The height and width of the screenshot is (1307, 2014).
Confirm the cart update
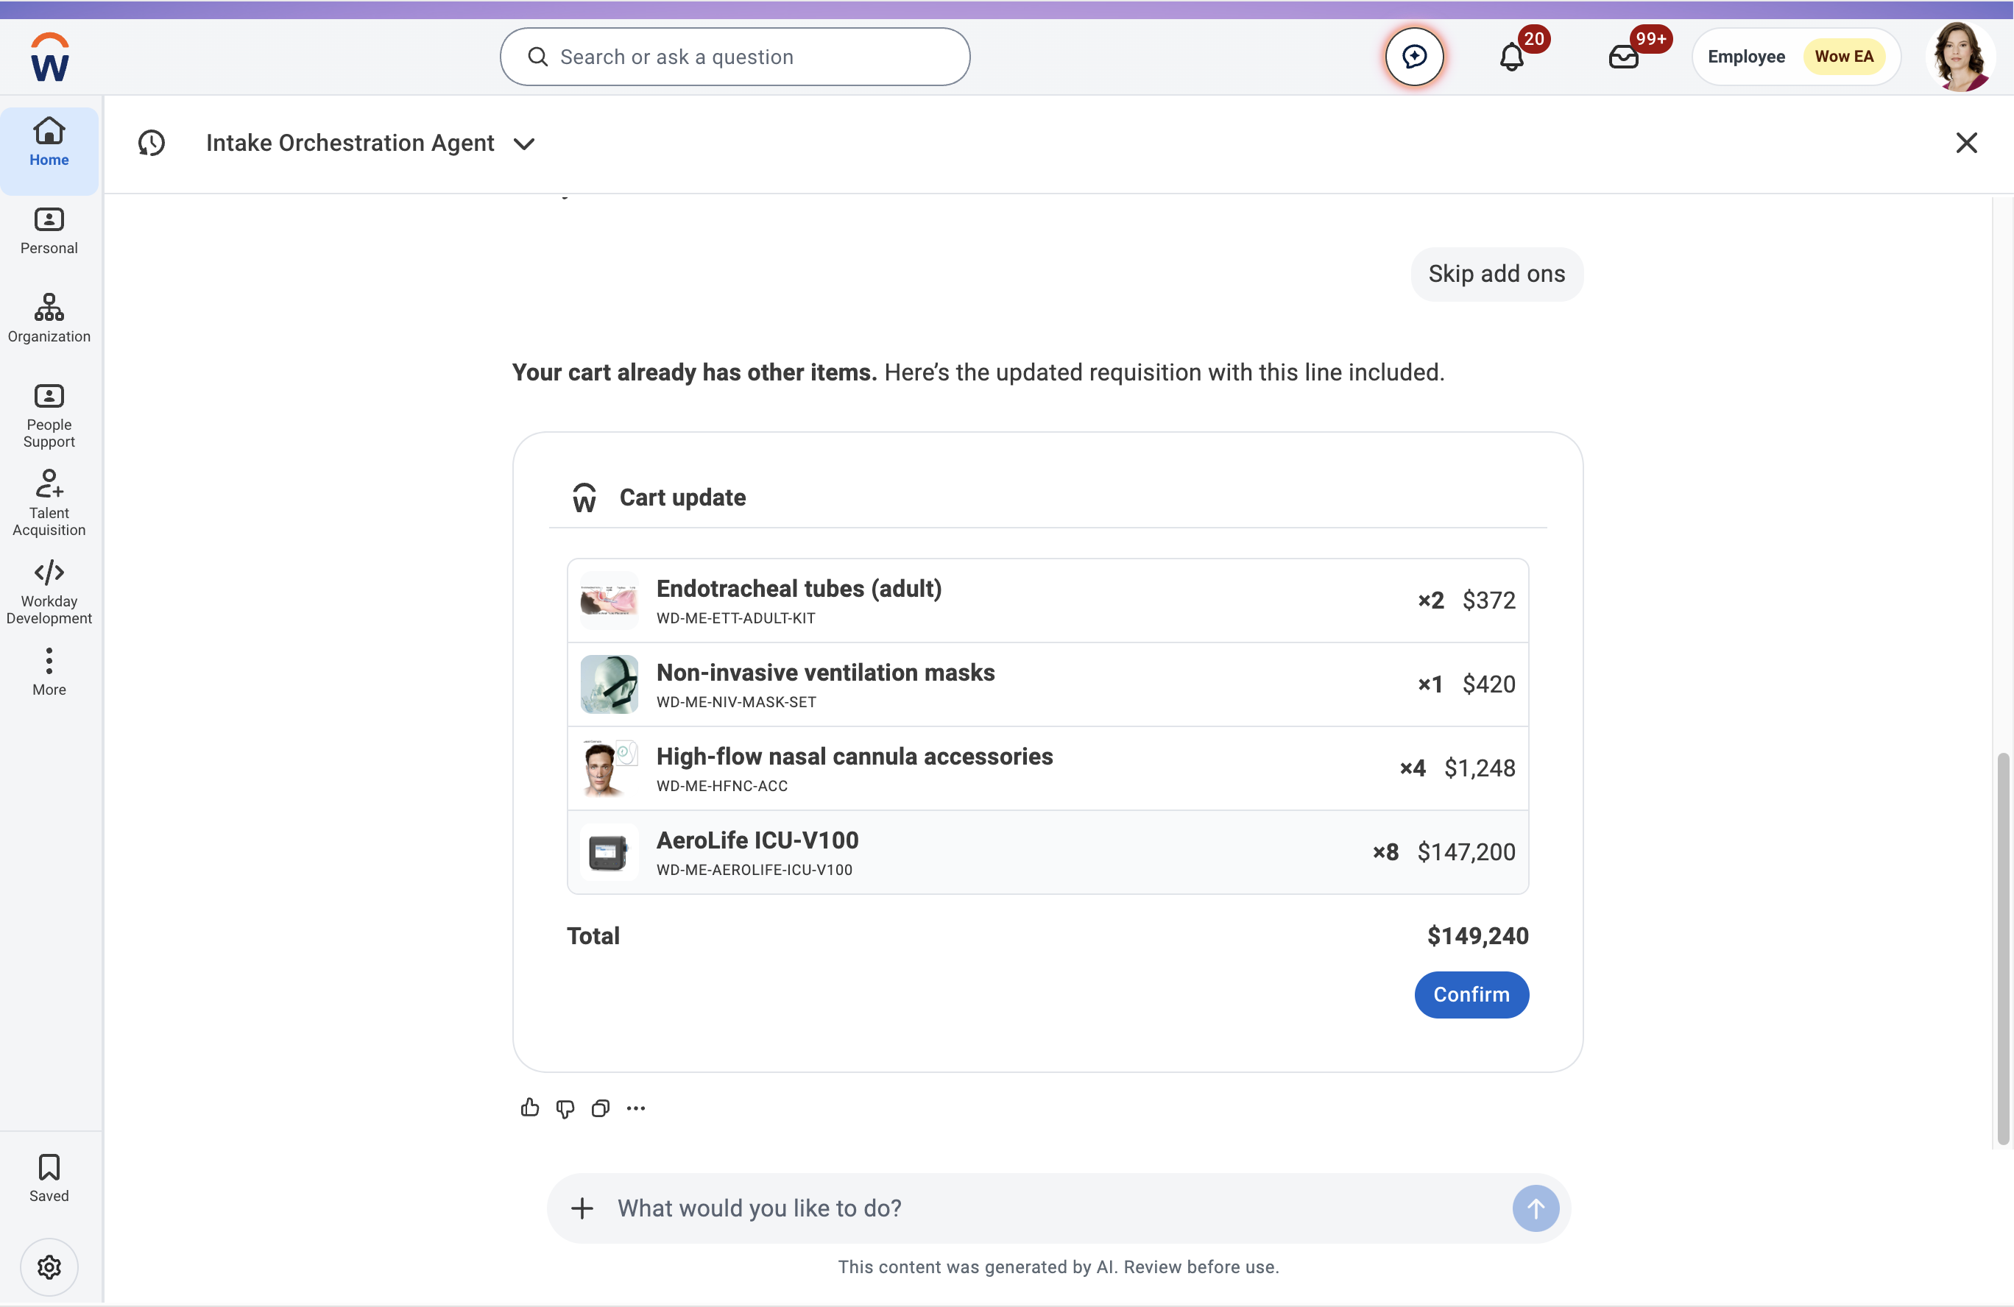pyautogui.click(x=1471, y=994)
